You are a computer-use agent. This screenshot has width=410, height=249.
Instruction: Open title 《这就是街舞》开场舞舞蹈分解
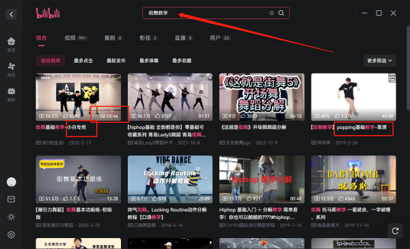pos(254,128)
